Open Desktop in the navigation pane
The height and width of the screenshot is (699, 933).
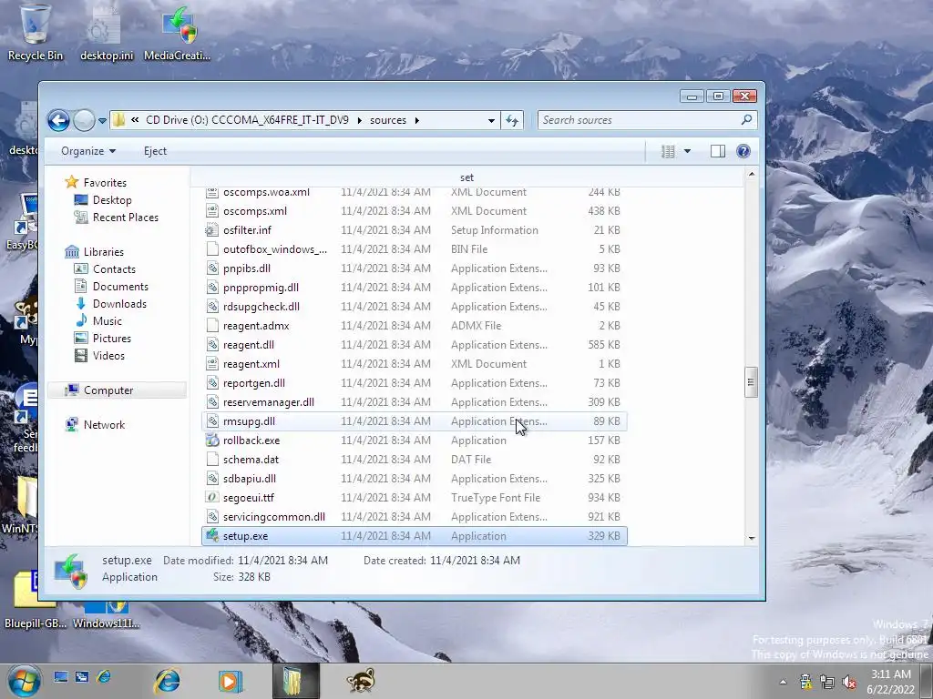(x=102, y=199)
